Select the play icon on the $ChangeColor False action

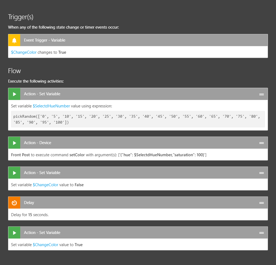tap(14, 172)
